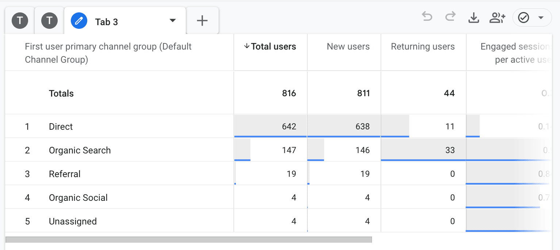Select the Direct row label
This screenshot has height=250, width=560.
(61, 127)
